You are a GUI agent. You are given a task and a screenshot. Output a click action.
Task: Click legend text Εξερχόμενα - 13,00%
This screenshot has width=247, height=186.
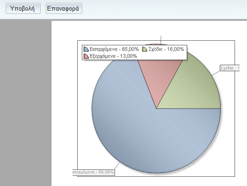pos(113,56)
